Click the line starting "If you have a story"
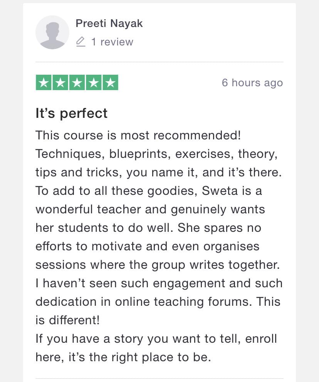Image resolution: width=319 pixels, height=382 pixels. (156, 339)
